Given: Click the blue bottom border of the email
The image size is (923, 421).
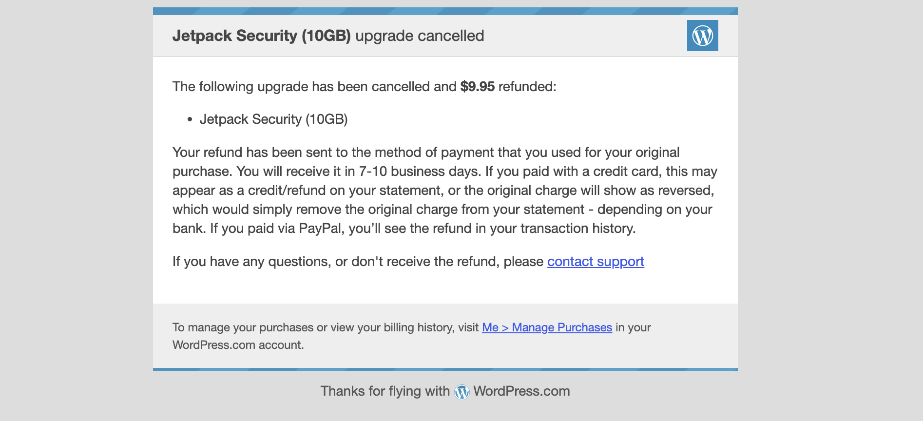Looking at the screenshot, I should pos(445,369).
